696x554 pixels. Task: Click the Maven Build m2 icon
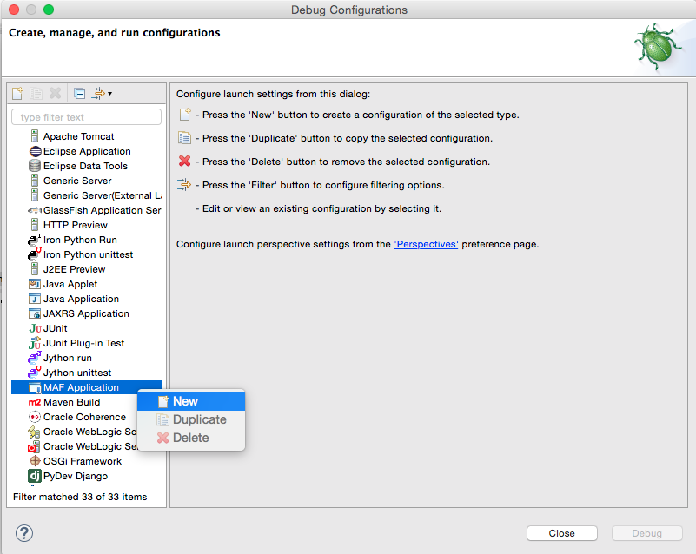point(35,403)
